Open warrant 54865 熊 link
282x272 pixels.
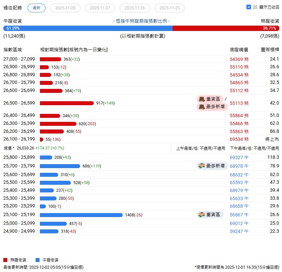(x=239, y=83)
